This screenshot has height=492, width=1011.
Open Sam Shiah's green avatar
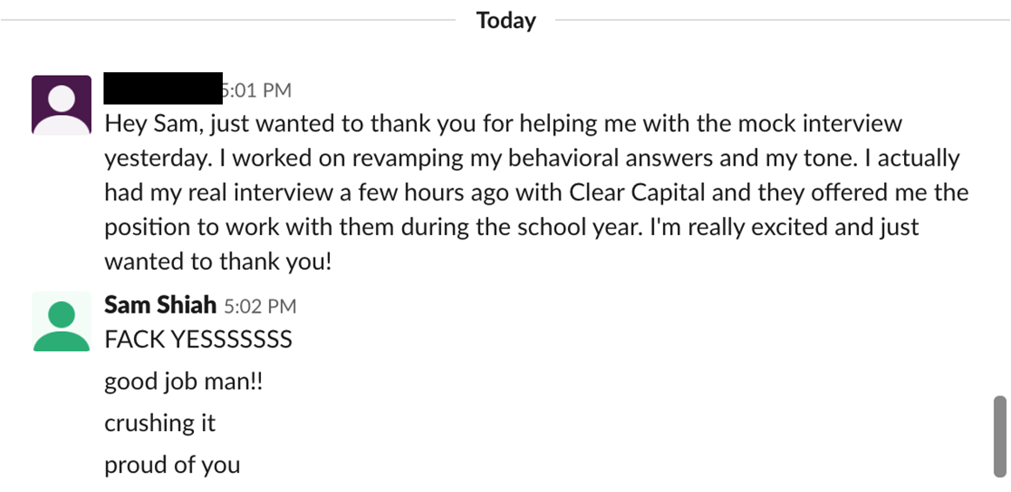click(x=61, y=321)
